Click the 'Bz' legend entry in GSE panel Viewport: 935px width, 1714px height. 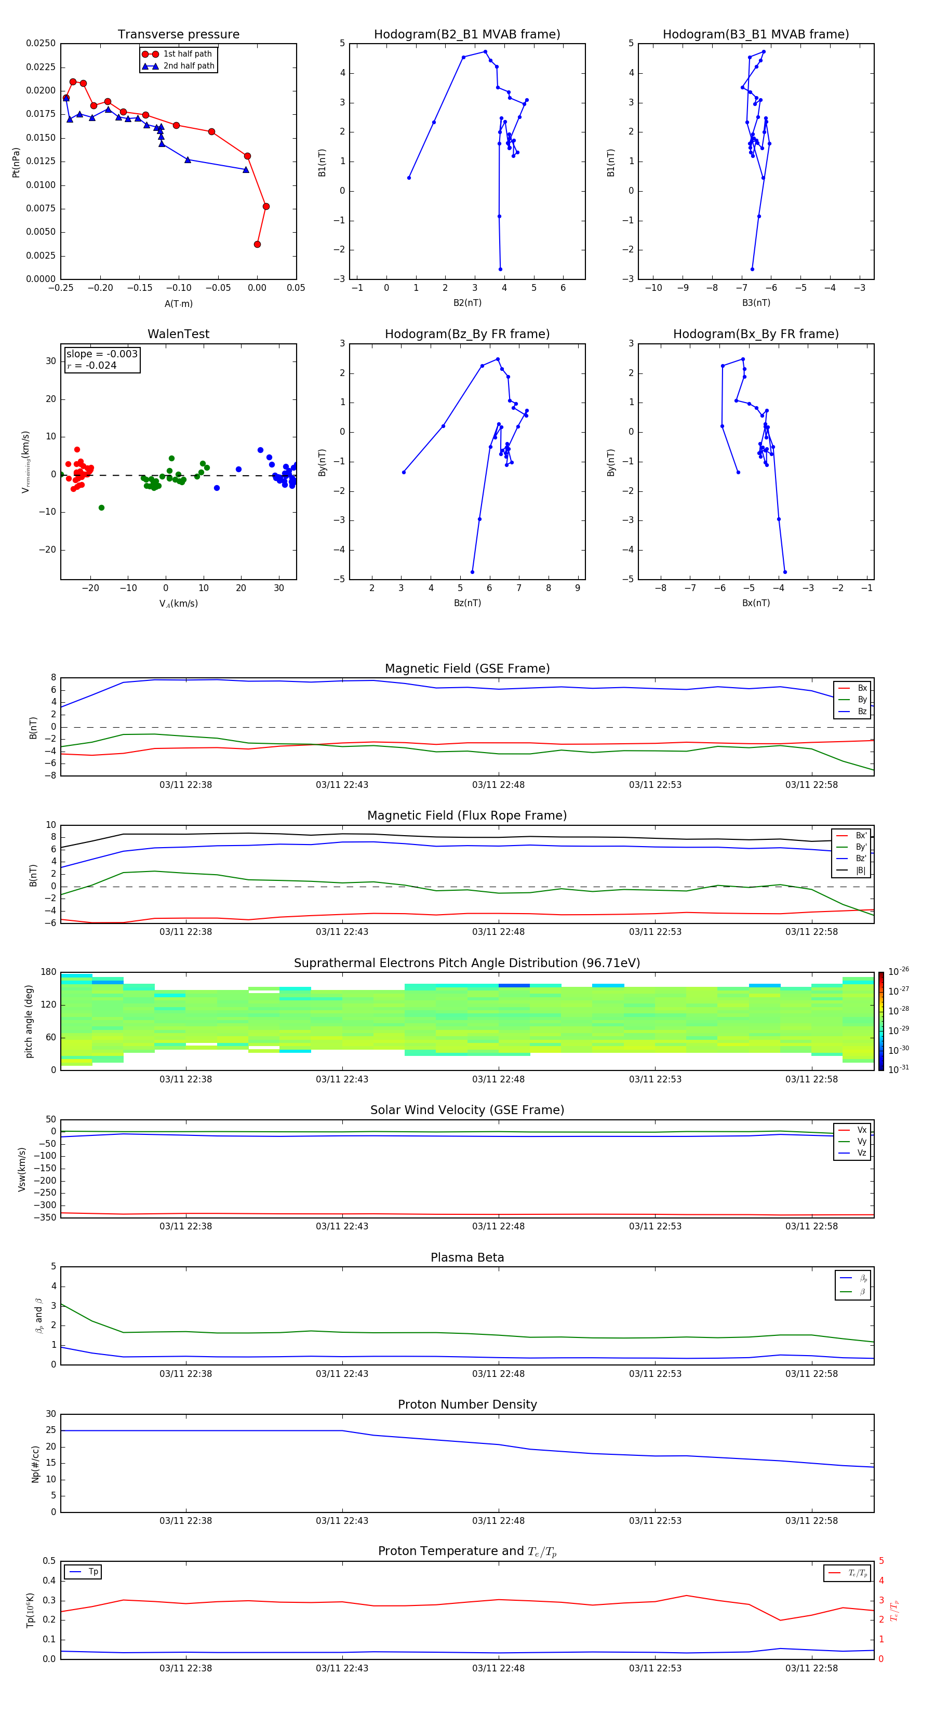(852, 711)
